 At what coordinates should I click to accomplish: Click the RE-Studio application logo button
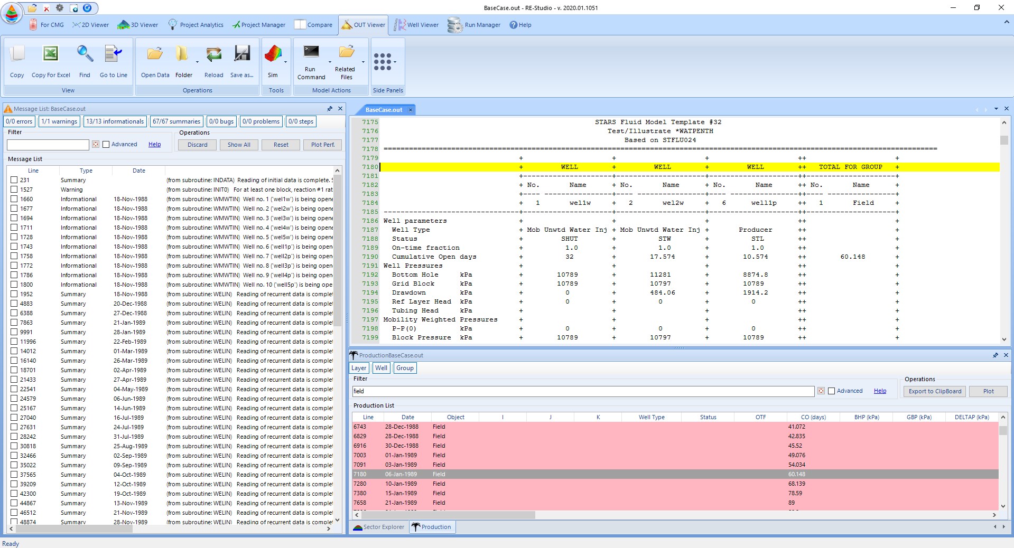pyautogui.click(x=12, y=13)
